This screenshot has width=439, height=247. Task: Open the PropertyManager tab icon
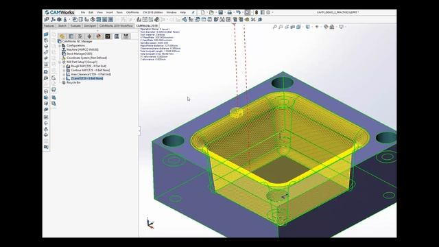click(x=71, y=36)
